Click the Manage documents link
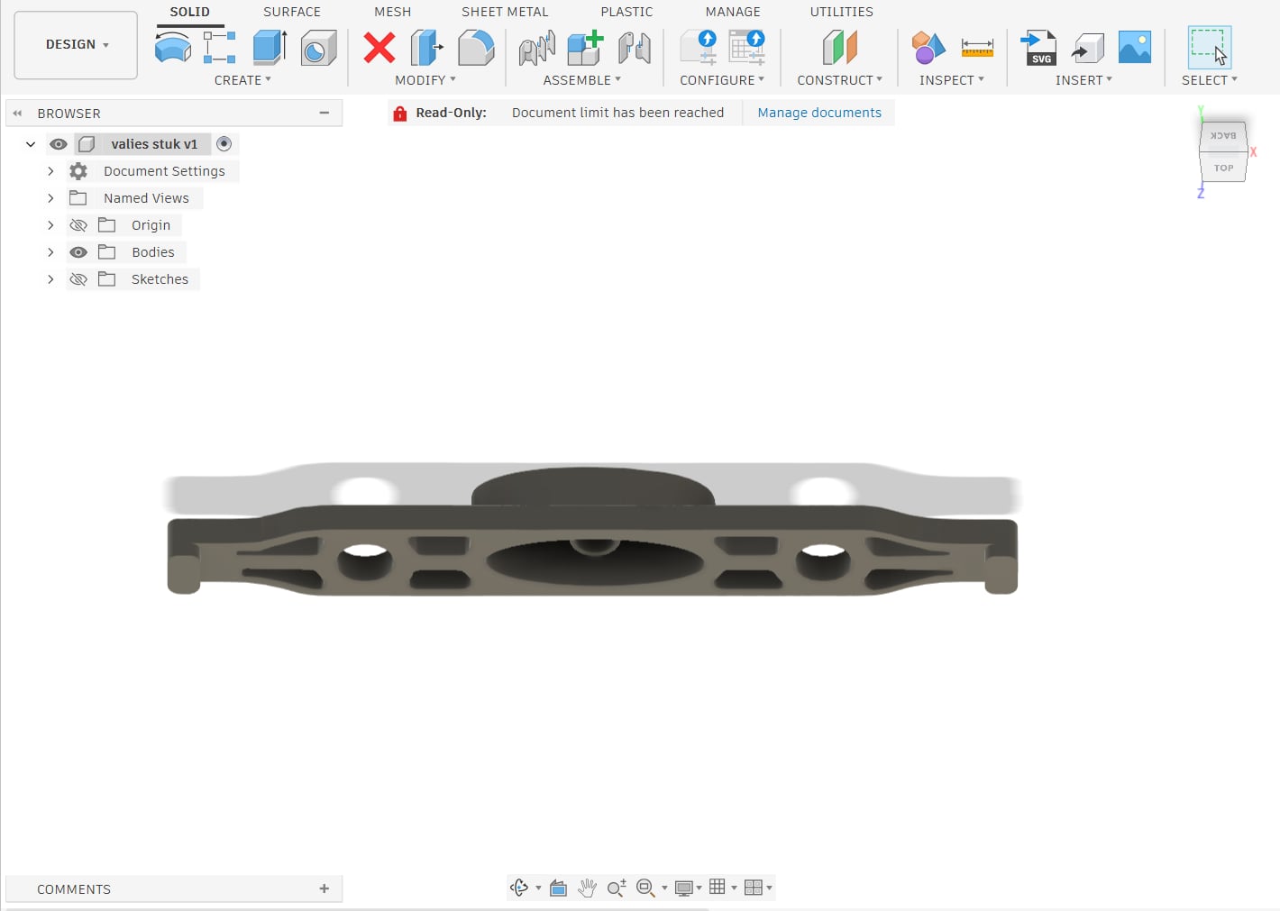The image size is (1280, 911). (x=818, y=113)
